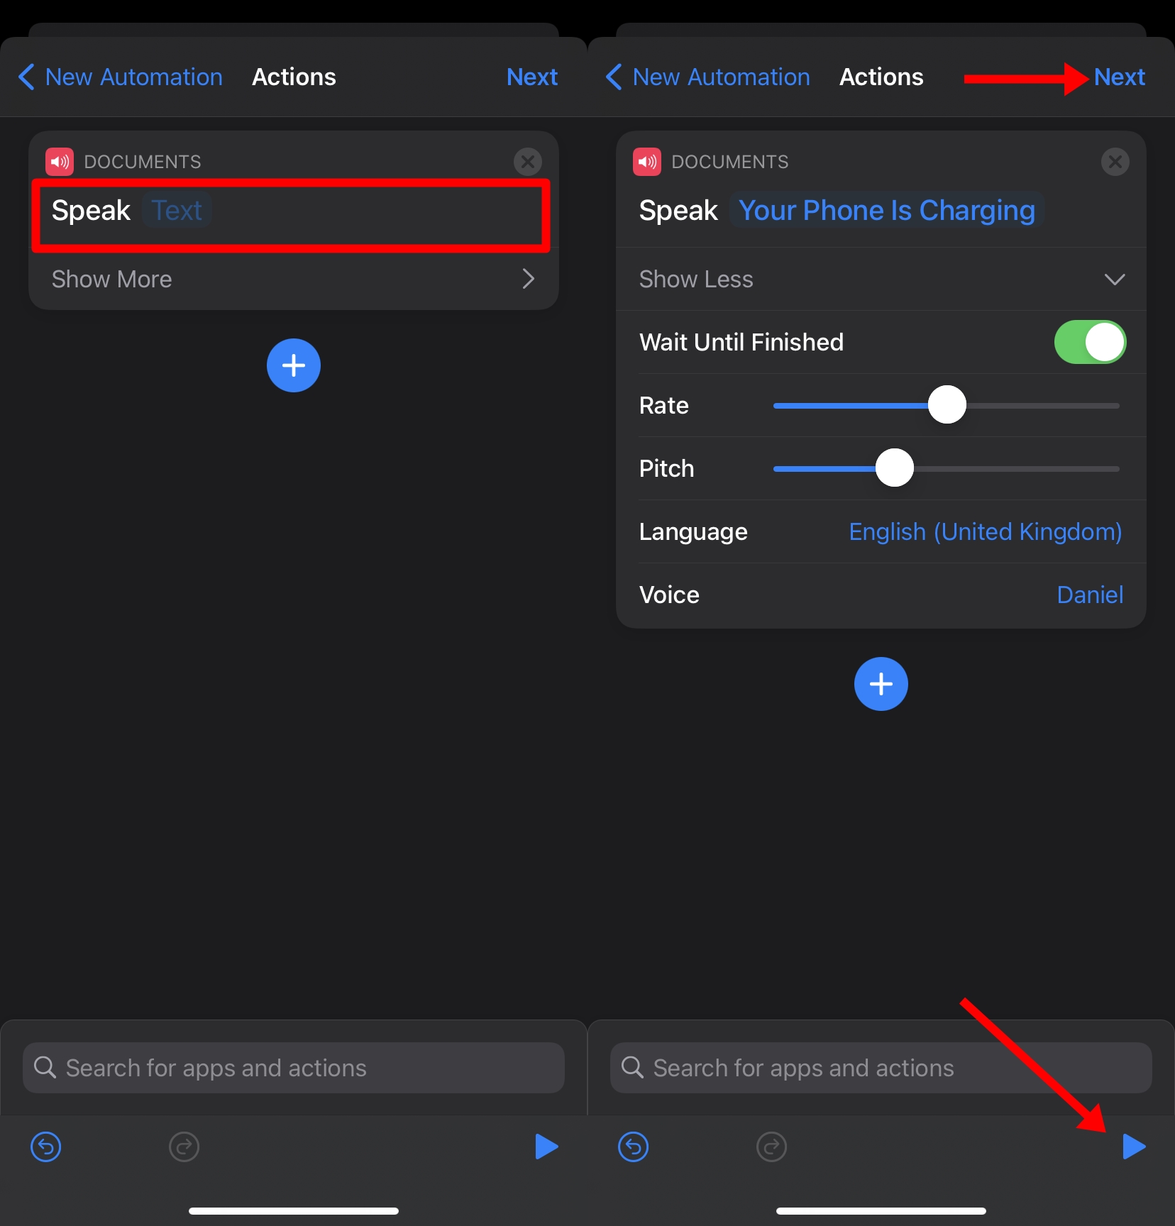Toggle the Wait Until Finished switch
1175x1226 pixels.
[1089, 342]
